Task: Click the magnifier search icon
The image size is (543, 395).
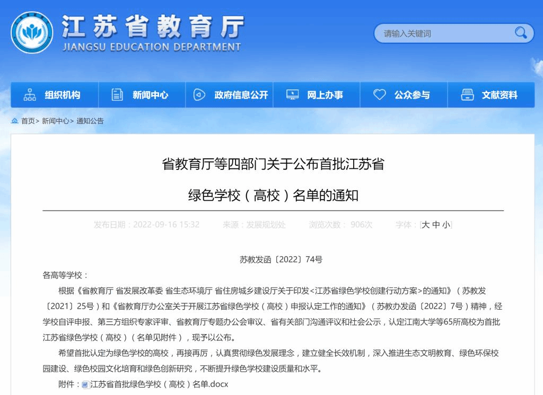Action: [x=521, y=33]
